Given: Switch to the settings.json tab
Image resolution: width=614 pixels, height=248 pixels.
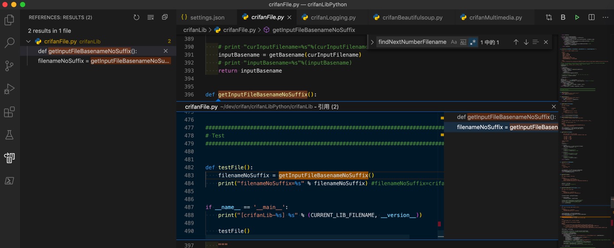Looking at the screenshot, I should (x=207, y=17).
